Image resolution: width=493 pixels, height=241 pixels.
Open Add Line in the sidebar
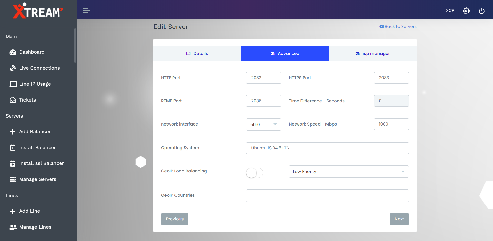coord(30,211)
